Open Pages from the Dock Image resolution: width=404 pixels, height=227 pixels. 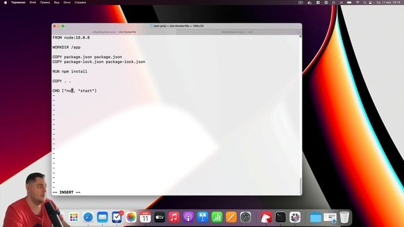(231, 217)
